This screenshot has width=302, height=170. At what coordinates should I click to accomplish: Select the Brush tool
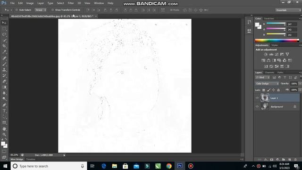click(x=4, y=64)
